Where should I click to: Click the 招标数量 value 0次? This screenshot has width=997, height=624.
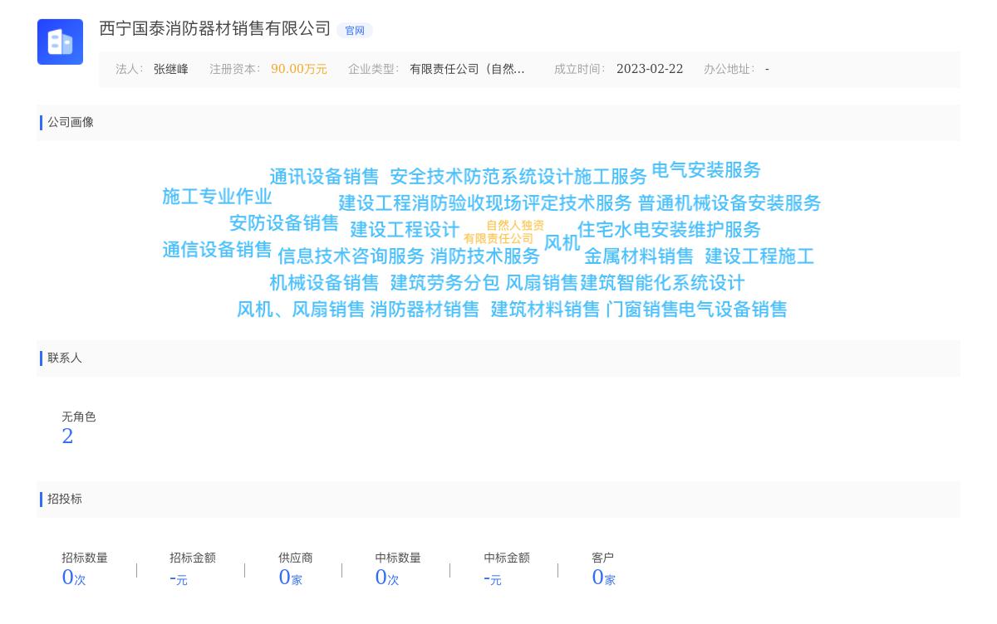(x=74, y=578)
